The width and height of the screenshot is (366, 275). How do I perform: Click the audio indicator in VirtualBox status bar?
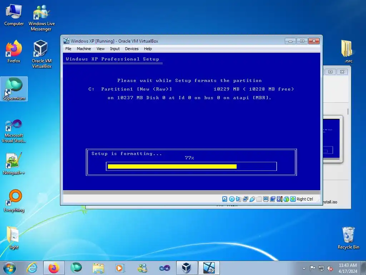pos(238,199)
